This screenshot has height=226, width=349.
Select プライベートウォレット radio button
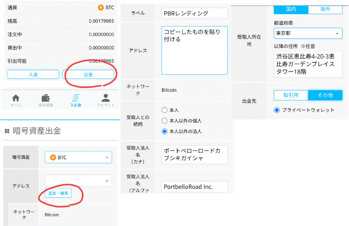[277, 110]
